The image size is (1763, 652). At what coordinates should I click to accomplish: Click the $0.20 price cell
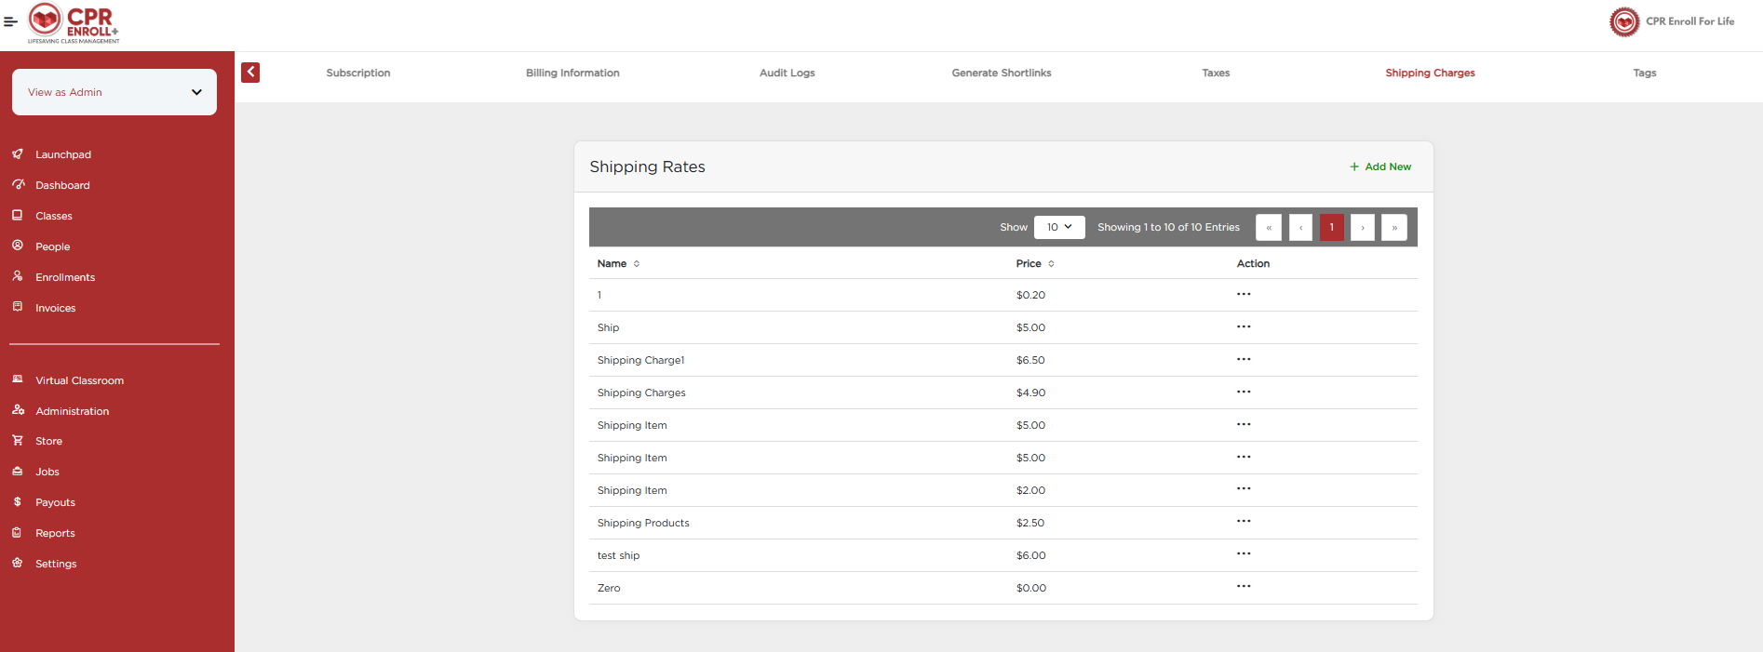coord(1030,295)
